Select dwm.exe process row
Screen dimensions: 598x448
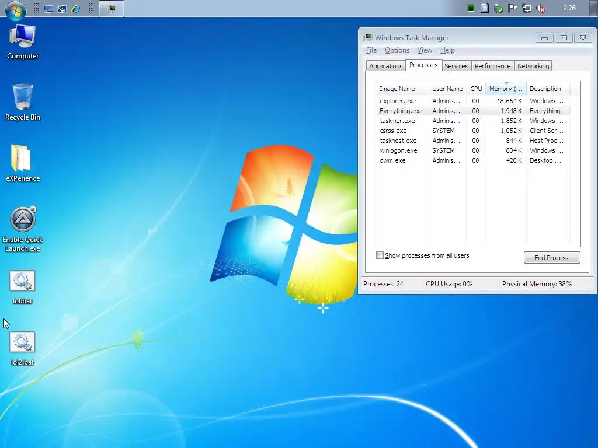(x=473, y=160)
